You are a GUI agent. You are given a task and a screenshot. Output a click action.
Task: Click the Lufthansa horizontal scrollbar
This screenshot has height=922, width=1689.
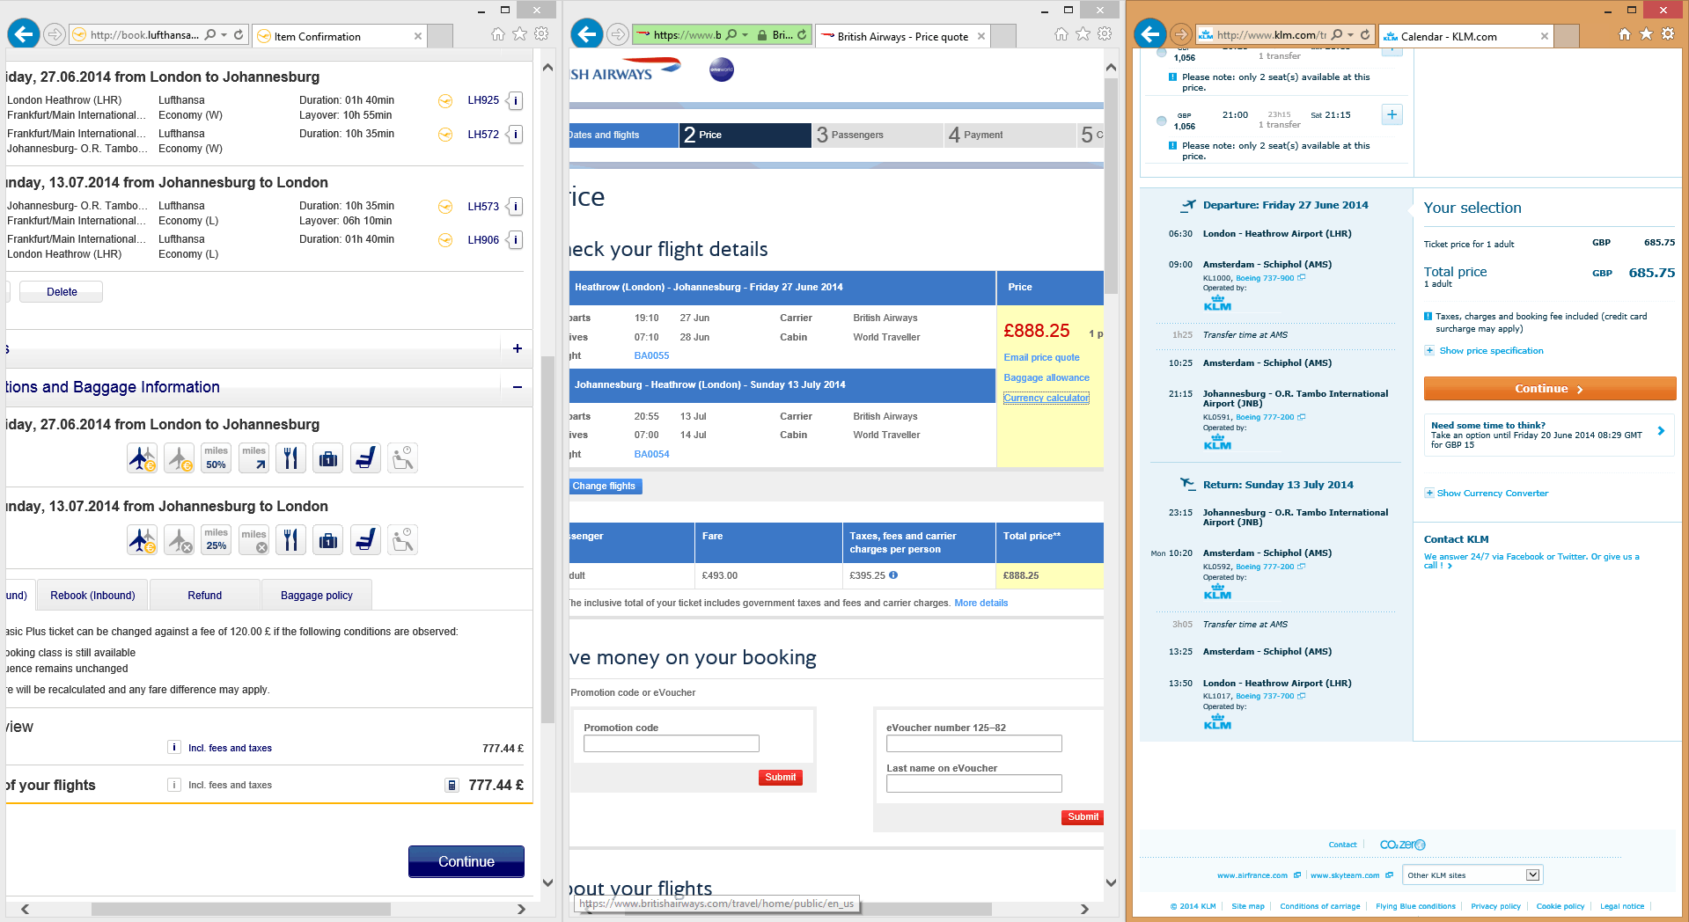(x=240, y=909)
